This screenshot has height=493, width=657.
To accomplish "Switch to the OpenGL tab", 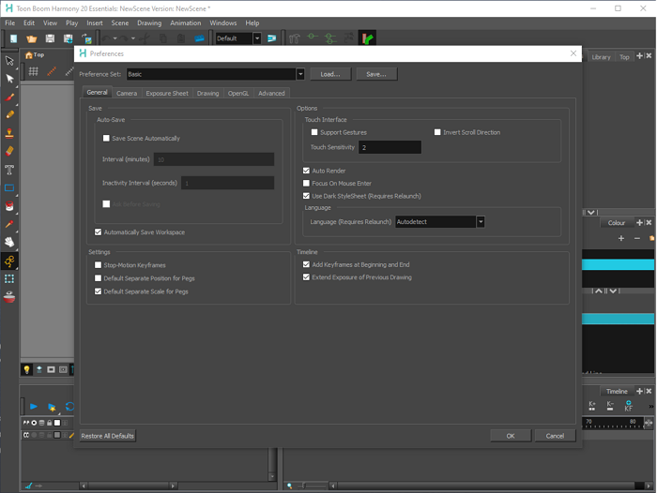I will coord(238,94).
